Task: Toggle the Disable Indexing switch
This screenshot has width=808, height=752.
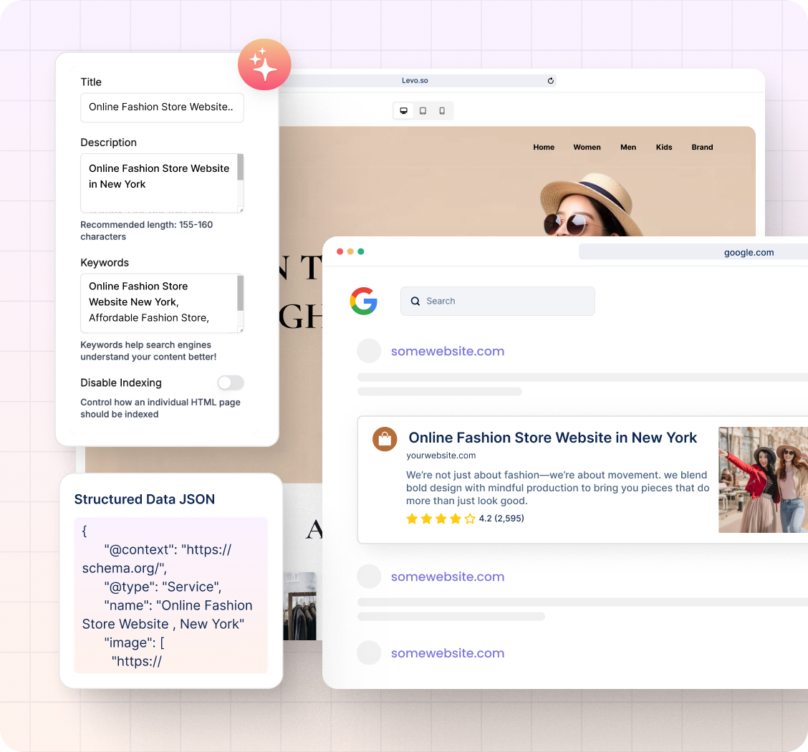Action: click(231, 382)
